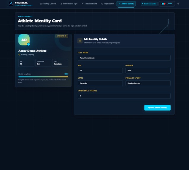Click the Primary Sport field
The height and width of the screenshot is (170, 189).
[x=148, y=83]
